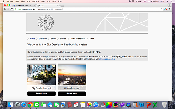Open the skygarden.london link
Viewport: 175px width, 109px height.
click(107, 59)
